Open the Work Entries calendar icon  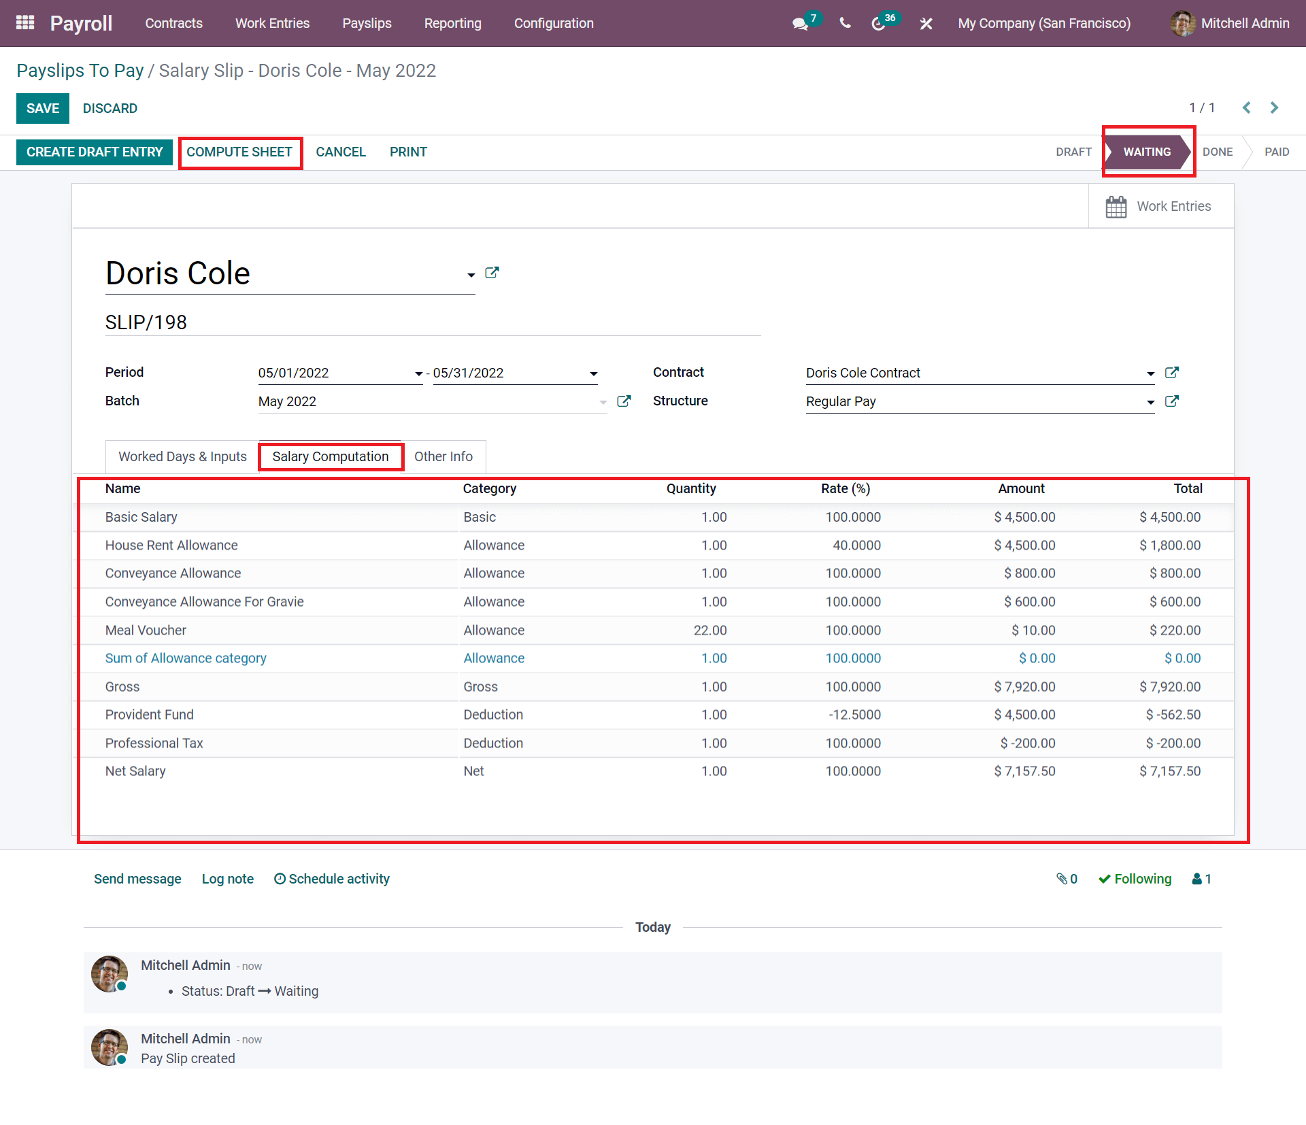[x=1115, y=207]
